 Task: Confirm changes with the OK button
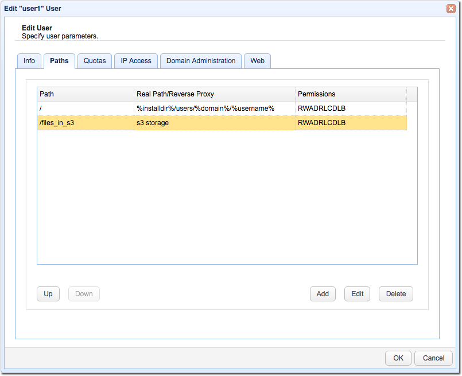(x=398, y=358)
